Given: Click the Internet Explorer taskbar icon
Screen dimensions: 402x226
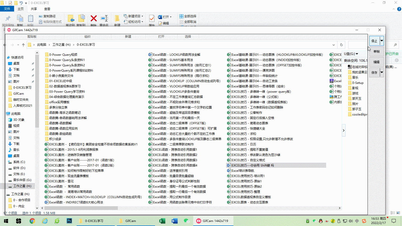Looking at the screenshot, I should [x=45, y=221].
